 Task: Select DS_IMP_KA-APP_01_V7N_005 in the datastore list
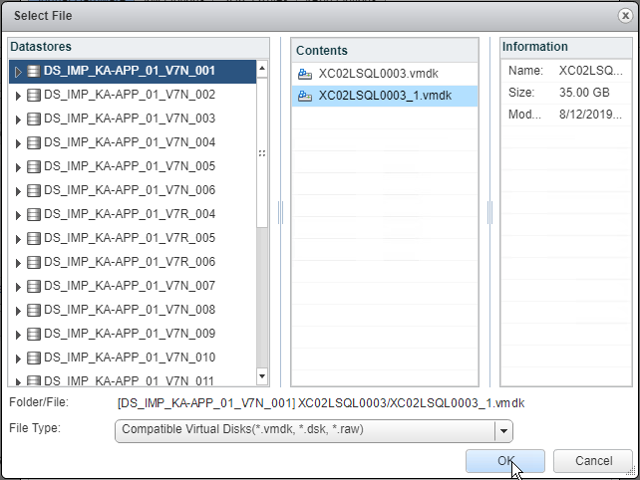129,166
